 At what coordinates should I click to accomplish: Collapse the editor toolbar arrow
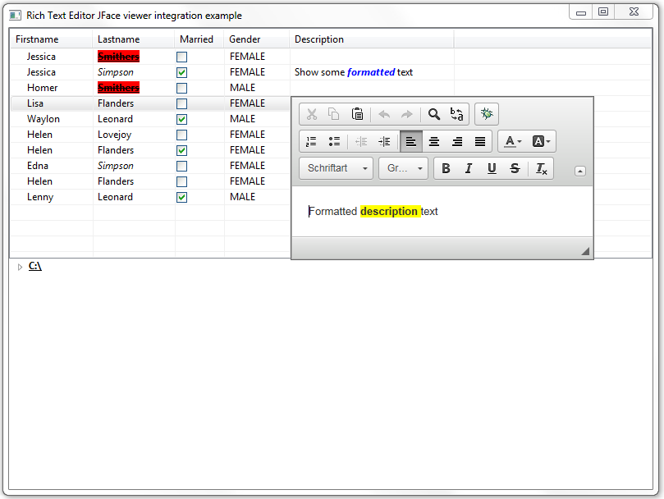coord(580,172)
